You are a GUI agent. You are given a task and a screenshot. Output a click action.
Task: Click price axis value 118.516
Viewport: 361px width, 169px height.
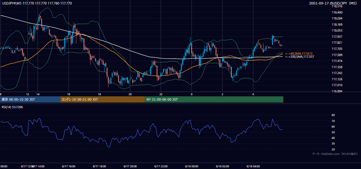coord(337,6)
